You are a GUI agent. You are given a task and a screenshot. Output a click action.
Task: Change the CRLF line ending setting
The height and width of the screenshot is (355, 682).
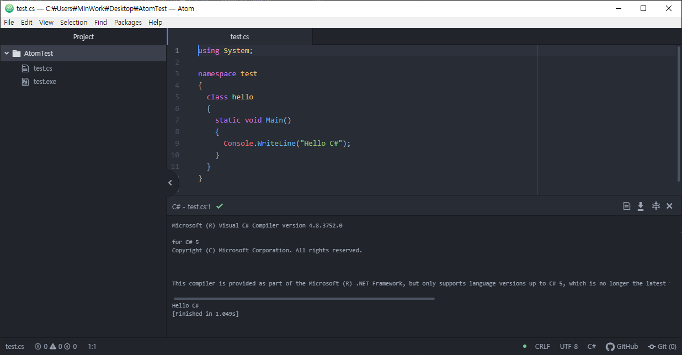click(x=542, y=347)
